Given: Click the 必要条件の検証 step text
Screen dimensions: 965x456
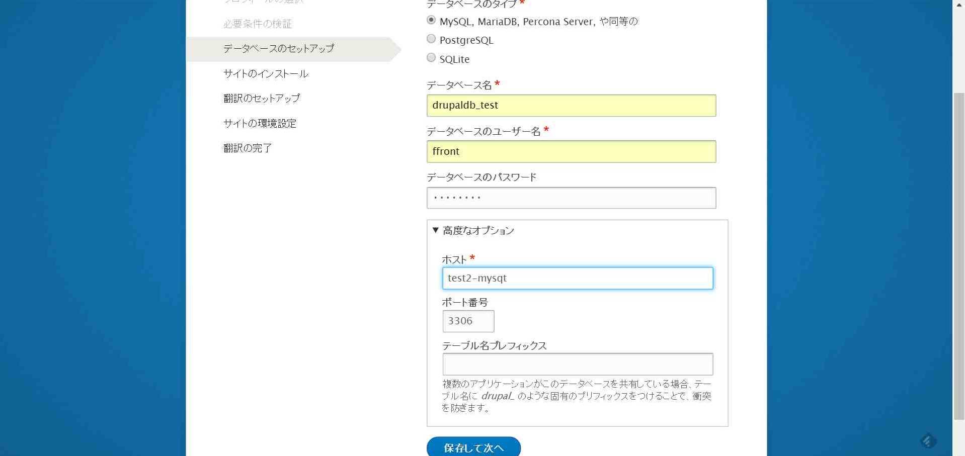Looking at the screenshot, I should (x=258, y=24).
